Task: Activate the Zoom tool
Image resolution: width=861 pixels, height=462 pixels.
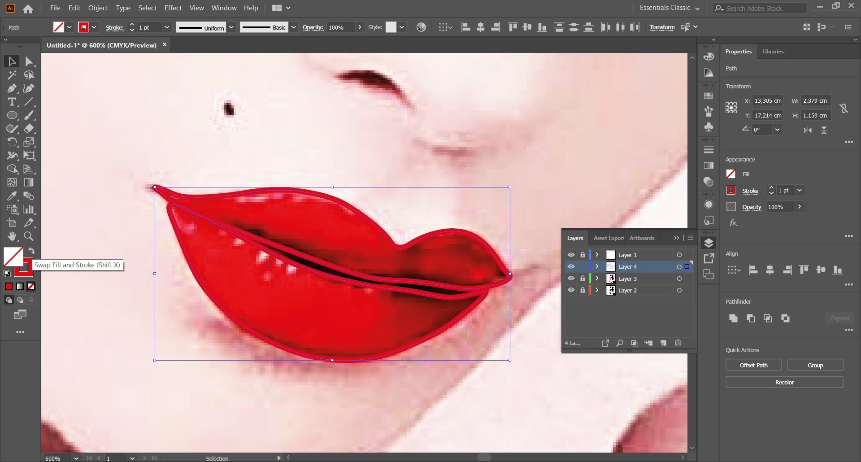Action: point(29,236)
